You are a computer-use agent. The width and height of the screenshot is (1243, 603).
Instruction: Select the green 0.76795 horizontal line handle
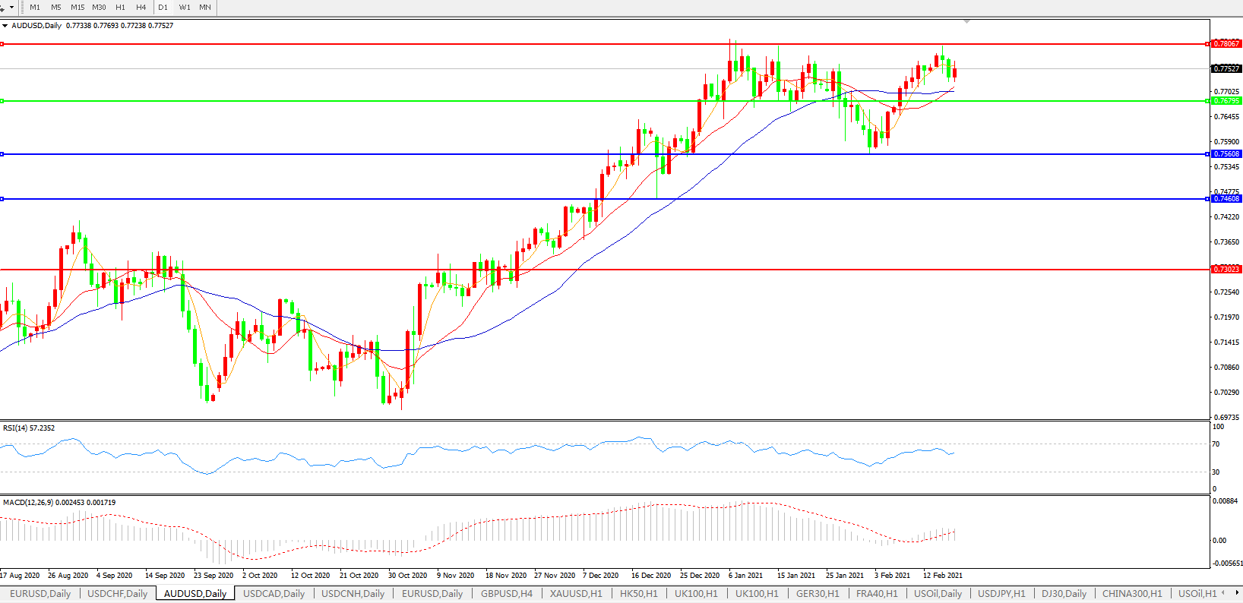2,101
